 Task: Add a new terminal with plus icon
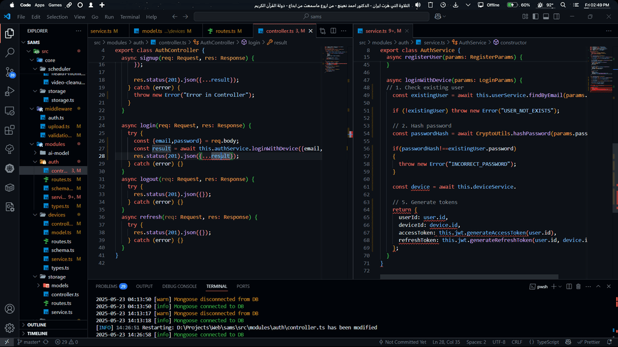click(x=554, y=286)
